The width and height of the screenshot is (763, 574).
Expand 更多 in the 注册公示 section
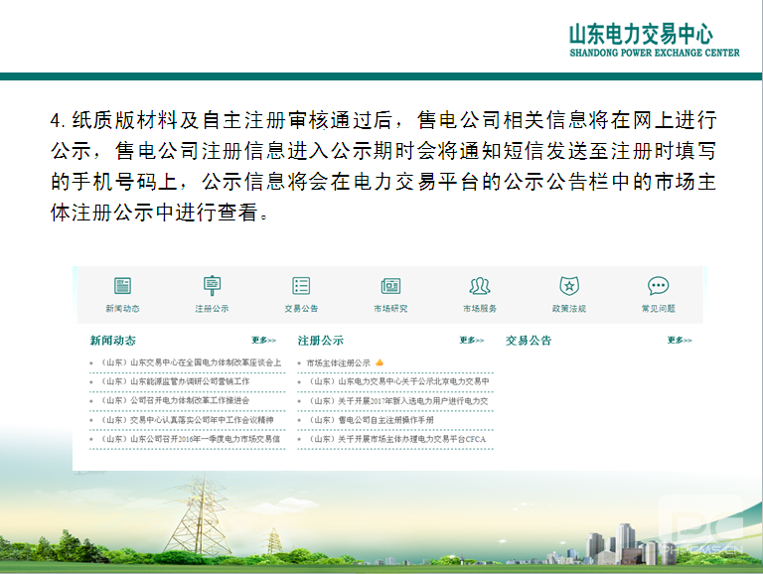coord(471,340)
